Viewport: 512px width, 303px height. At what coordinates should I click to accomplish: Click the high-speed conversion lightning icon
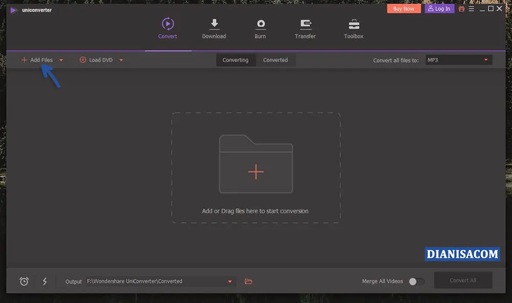pyautogui.click(x=44, y=281)
